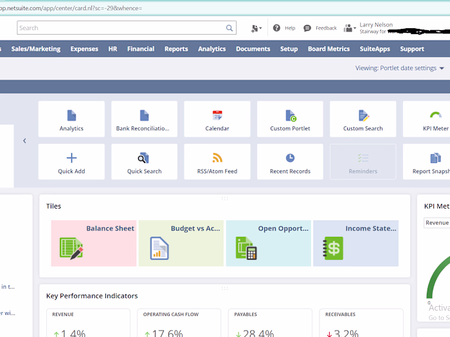Screen dimensions: 450x337
Task: Open the Payables KPI card
Action: click(270, 323)
